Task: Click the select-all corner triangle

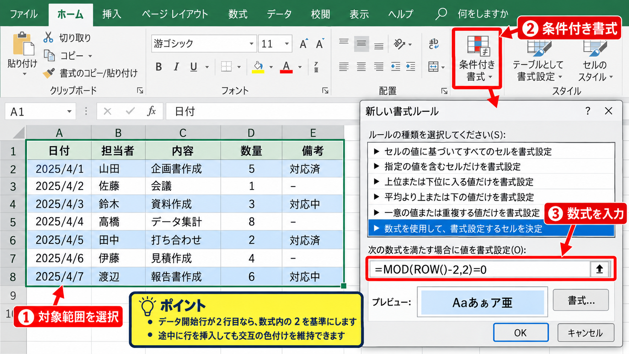Action: (19, 133)
